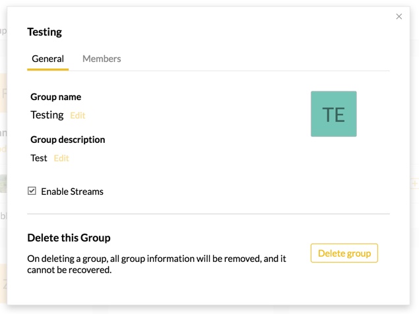Image resolution: width=419 pixels, height=314 pixels.
Task: Select the group name value Testing
Action: (x=47, y=115)
